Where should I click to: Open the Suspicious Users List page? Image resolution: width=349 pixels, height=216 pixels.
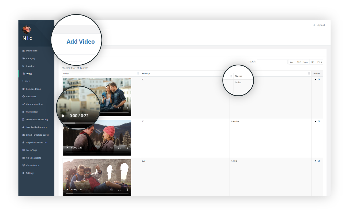pyautogui.click(x=36, y=143)
